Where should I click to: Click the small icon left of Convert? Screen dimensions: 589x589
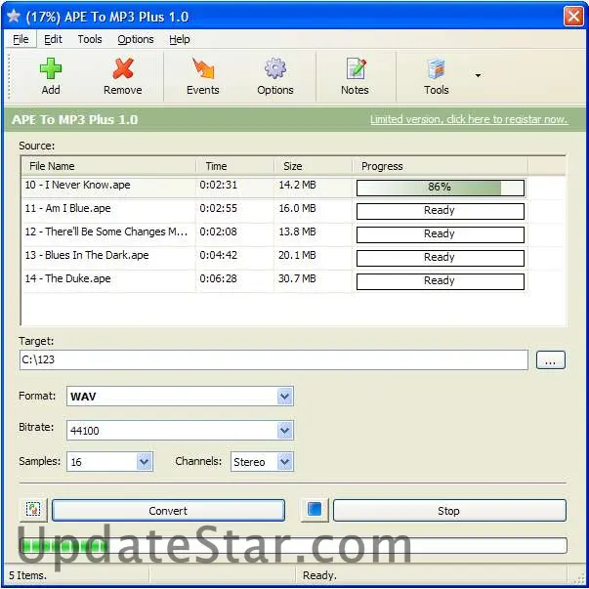pos(33,510)
